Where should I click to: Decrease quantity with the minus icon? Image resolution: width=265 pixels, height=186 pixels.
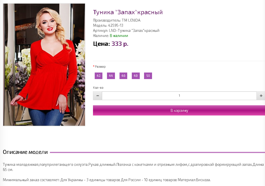tap(98, 96)
